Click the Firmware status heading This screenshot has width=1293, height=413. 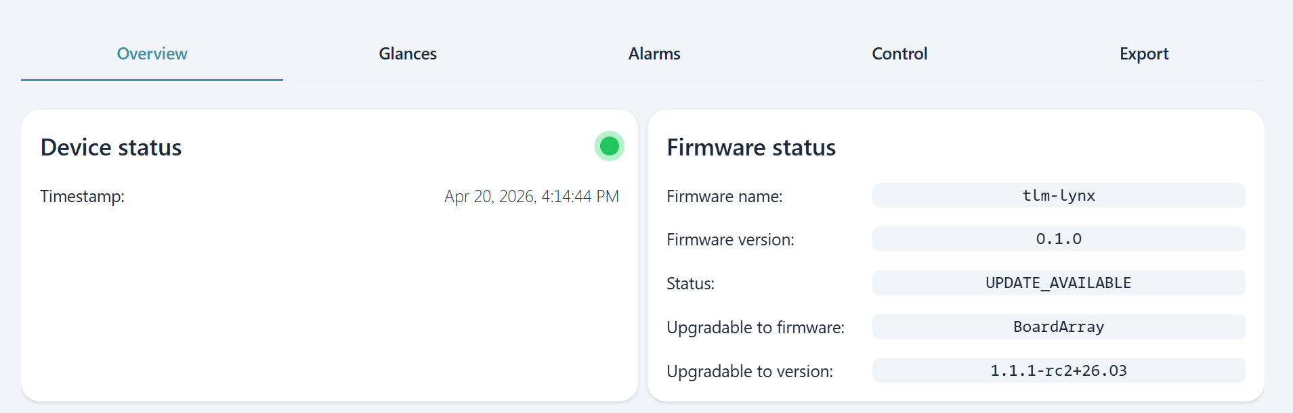pos(751,147)
